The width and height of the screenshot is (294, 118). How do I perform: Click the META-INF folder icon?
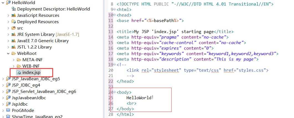click(19, 60)
